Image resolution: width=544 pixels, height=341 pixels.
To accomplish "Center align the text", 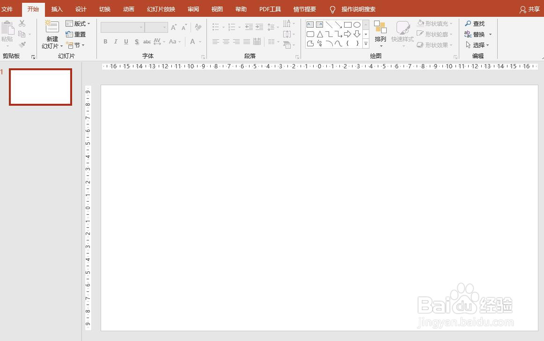I will click(x=226, y=42).
